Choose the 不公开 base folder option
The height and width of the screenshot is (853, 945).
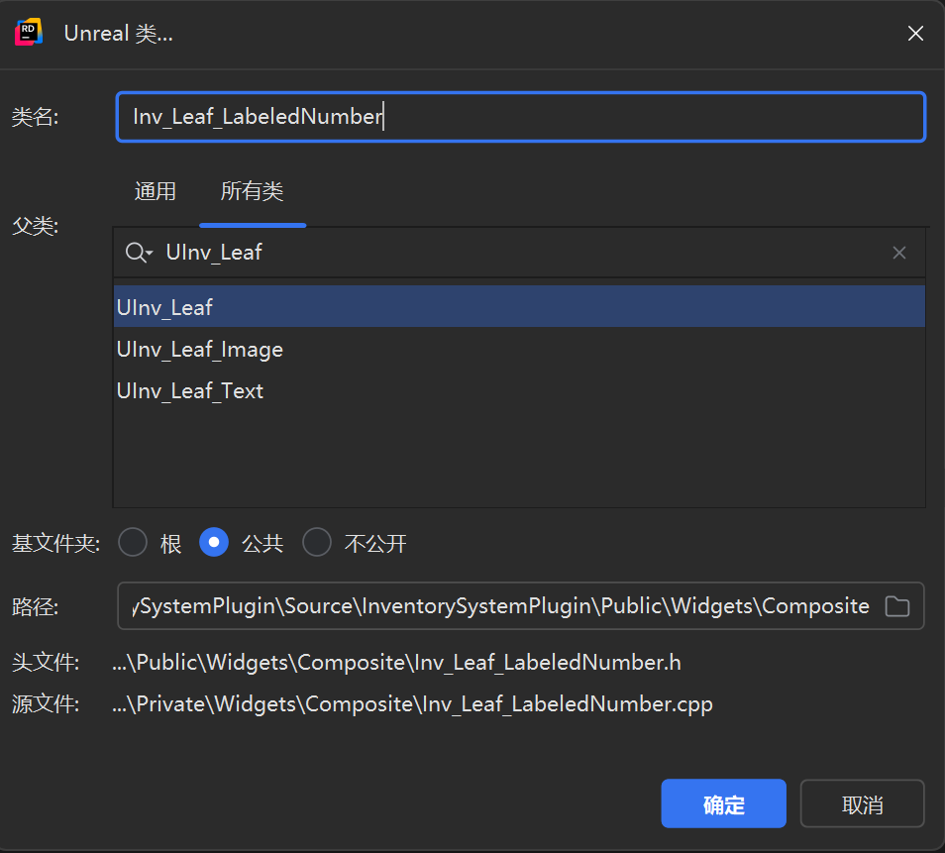(x=317, y=542)
